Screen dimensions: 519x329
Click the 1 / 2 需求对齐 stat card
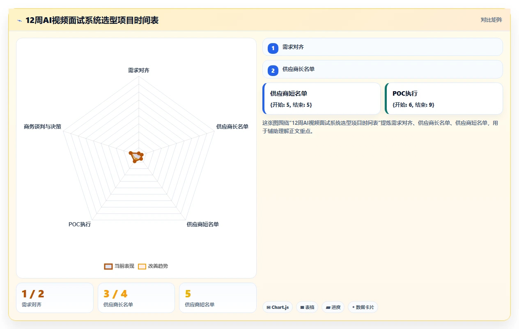[55, 298]
